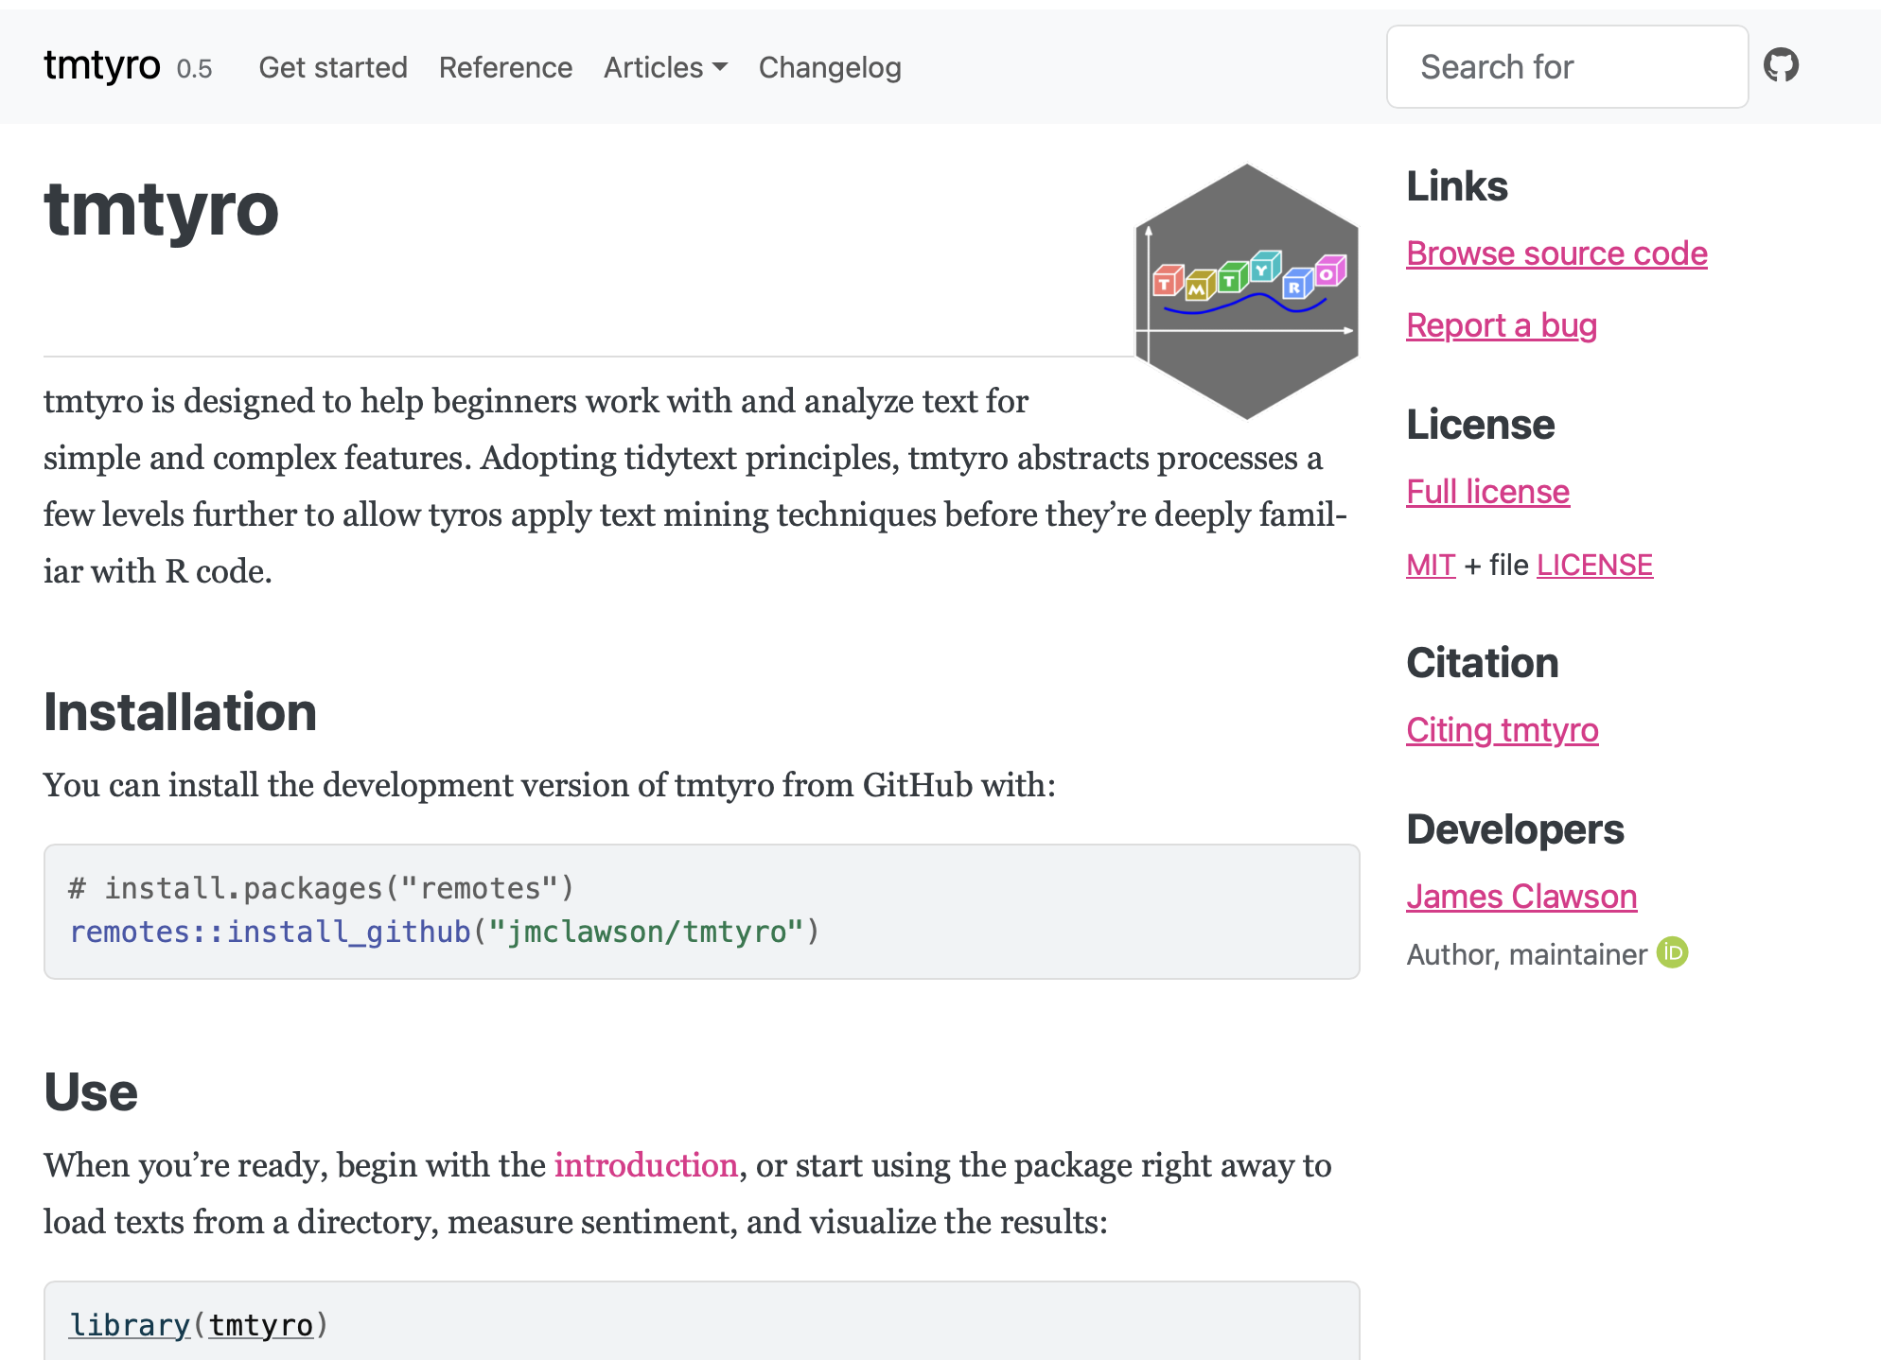Image resolution: width=1881 pixels, height=1360 pixels.
Task: Open the LICENSE file link
Action: coord(1593,565)
